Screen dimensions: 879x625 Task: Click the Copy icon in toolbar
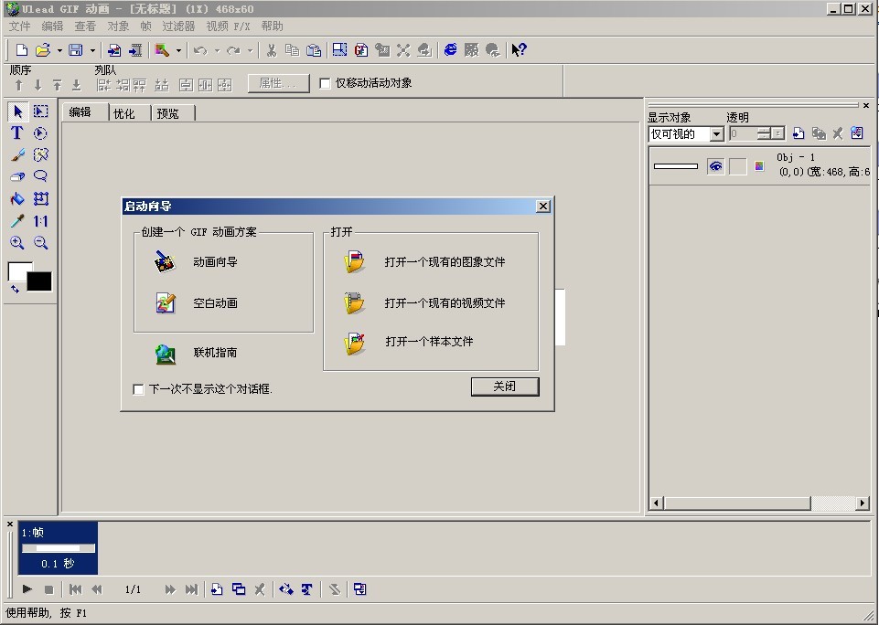[x=292, y=50]
